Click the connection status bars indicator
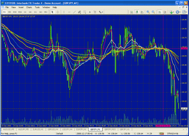Image resolution: width=189 pixels, height=136 pixels. [162, 134]
